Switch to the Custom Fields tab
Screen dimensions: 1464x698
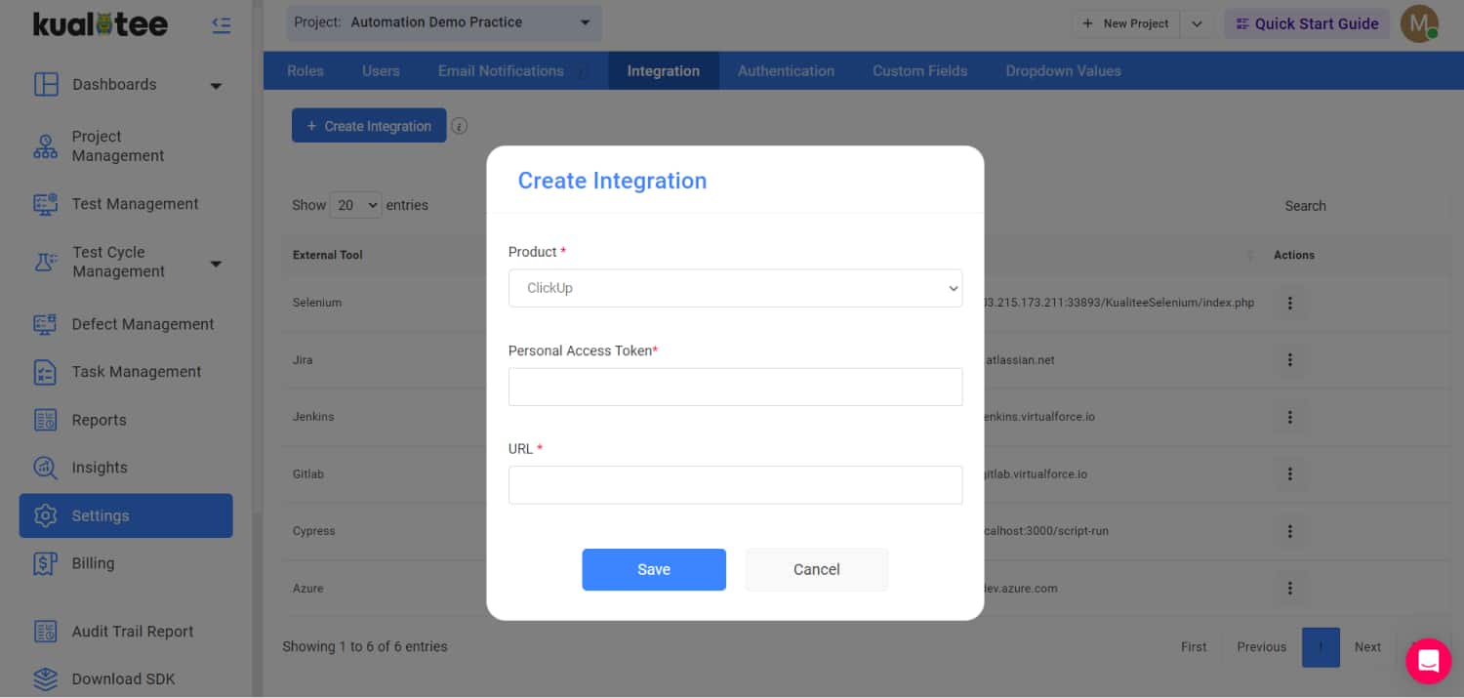919,71
